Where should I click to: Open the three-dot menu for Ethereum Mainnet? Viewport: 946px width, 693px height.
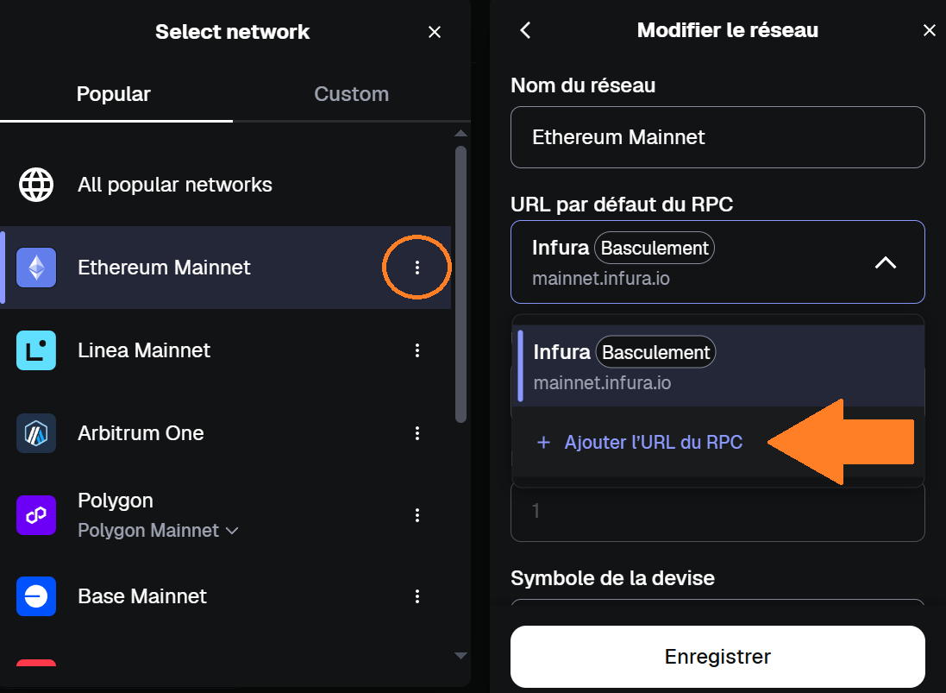[x=417, y=268]
